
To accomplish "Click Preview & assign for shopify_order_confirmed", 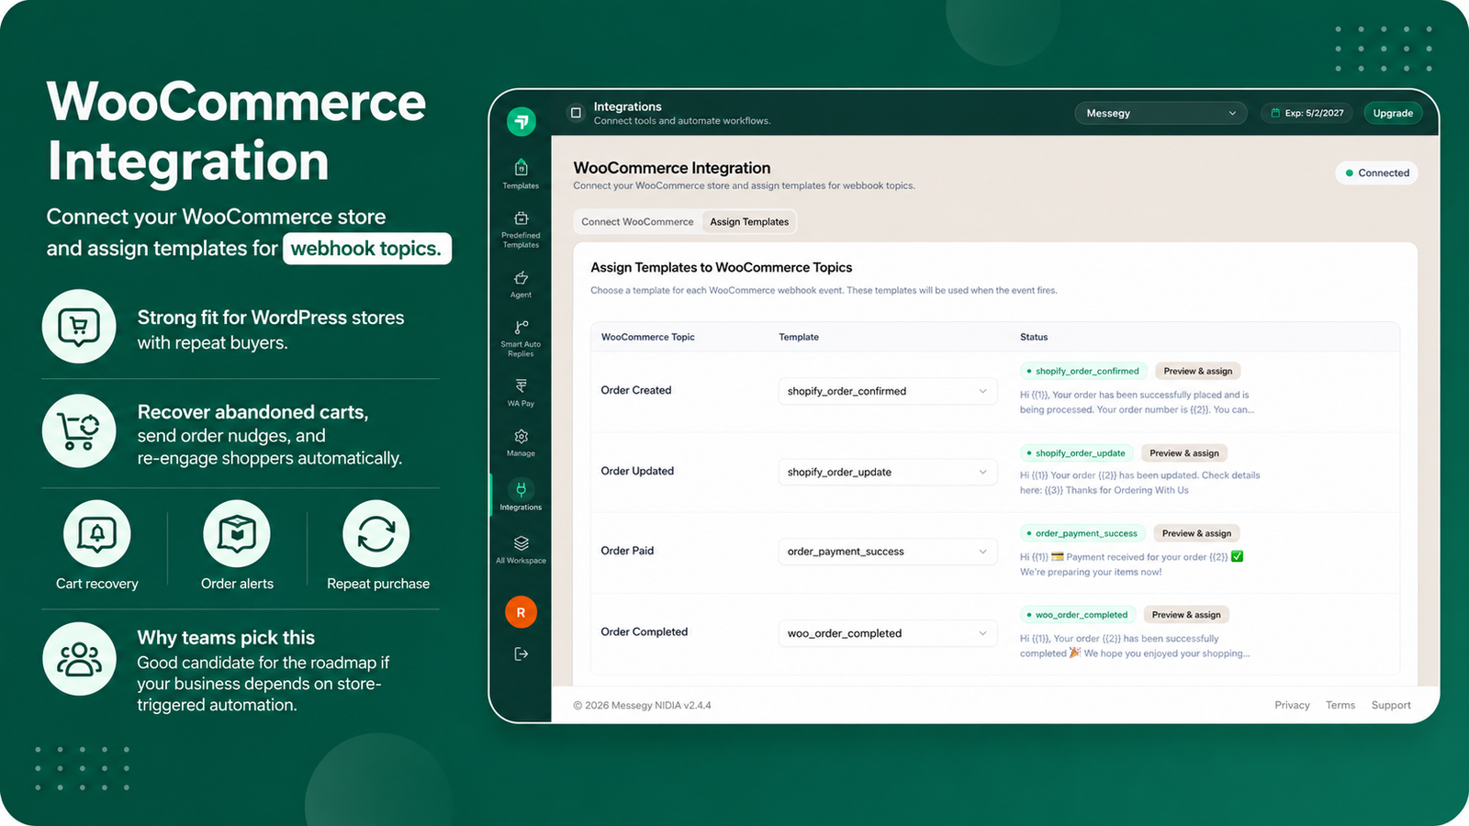I will pyautogui.click(x=1198, y=371).
